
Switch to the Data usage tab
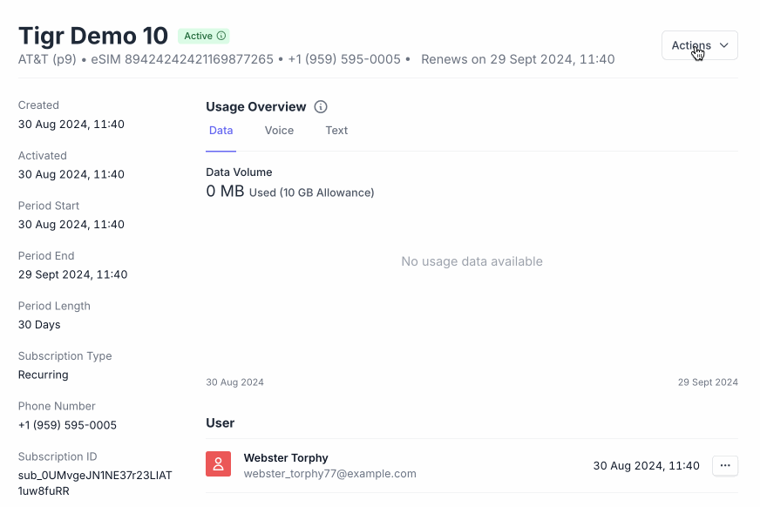(221, 131)
